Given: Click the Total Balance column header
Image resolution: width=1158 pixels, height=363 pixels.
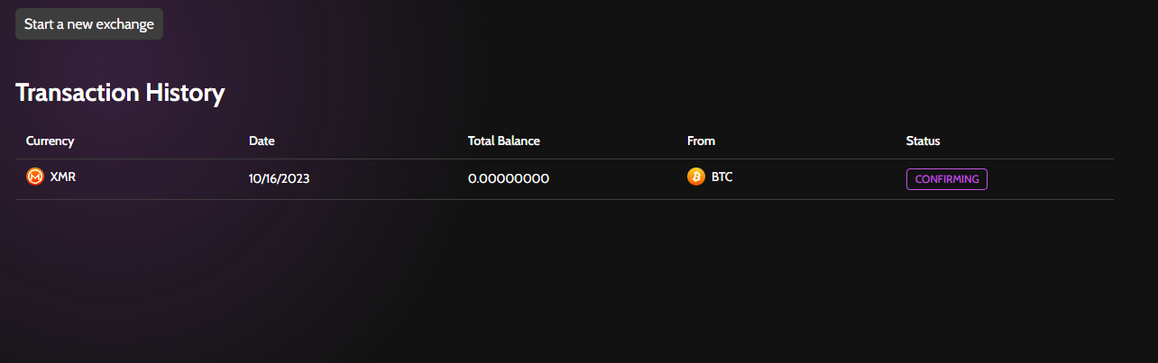Looking at the screenshot, I should pyautogui.click(x=503, y=141).
